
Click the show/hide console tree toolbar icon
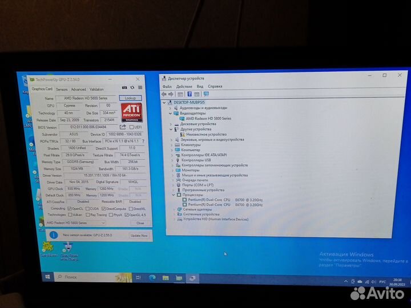coord(180,94)
